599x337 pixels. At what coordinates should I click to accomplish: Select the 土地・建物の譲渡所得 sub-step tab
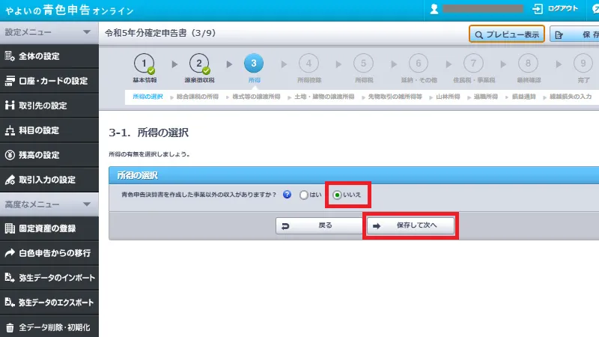pos(324,97)
